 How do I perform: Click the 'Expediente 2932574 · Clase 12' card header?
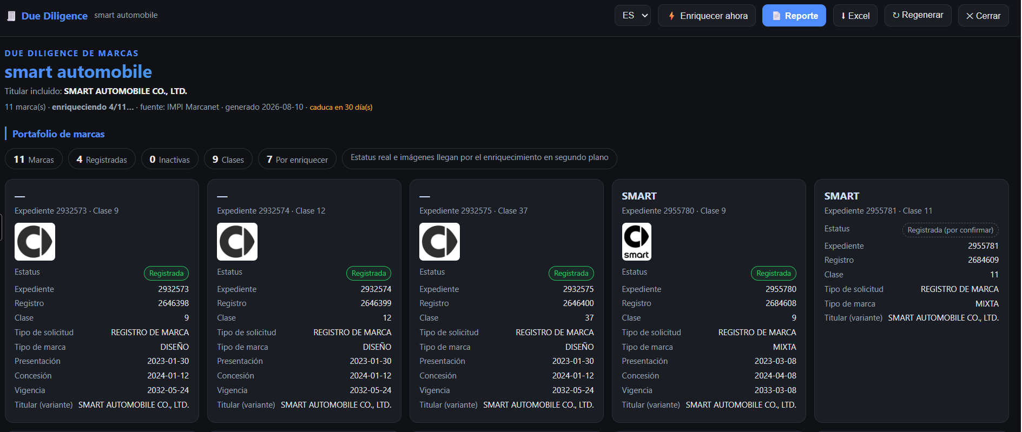click(271, 211)
